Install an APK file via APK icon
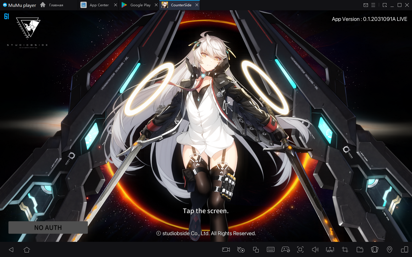This screenshot has width=412, height=257. [330, 250]
